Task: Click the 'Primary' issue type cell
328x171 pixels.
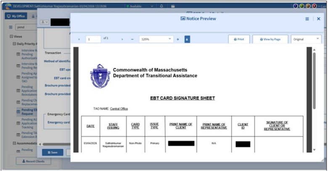Action: pos(155,143)
